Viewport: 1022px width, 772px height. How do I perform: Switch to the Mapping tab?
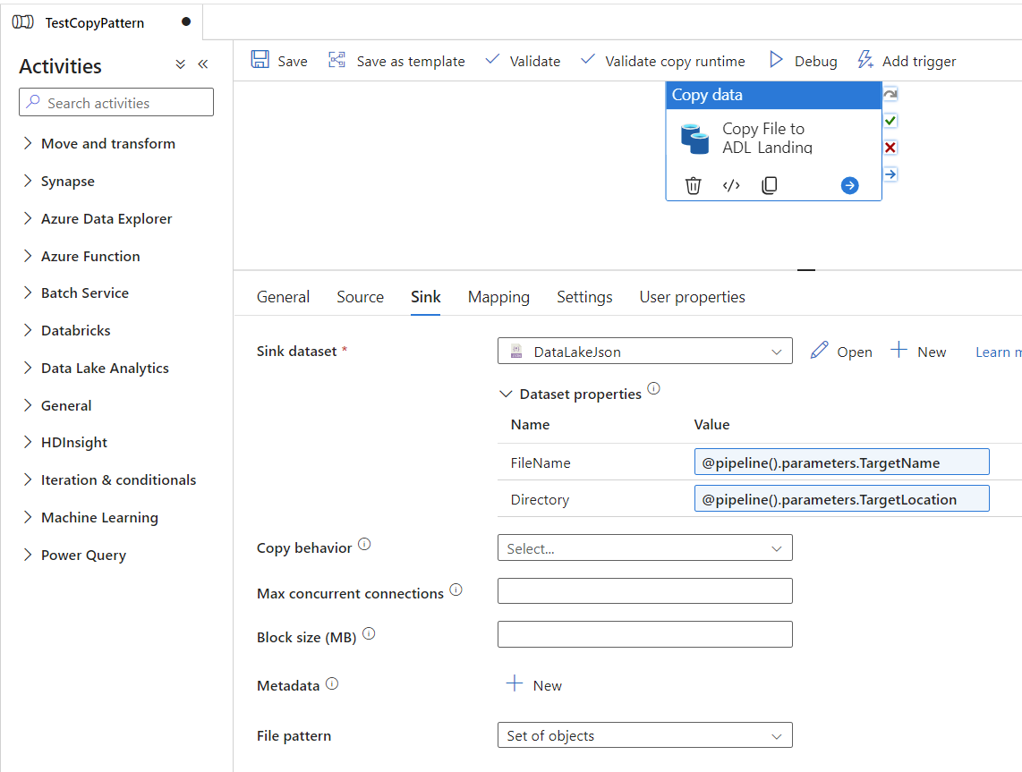point(498,297)
